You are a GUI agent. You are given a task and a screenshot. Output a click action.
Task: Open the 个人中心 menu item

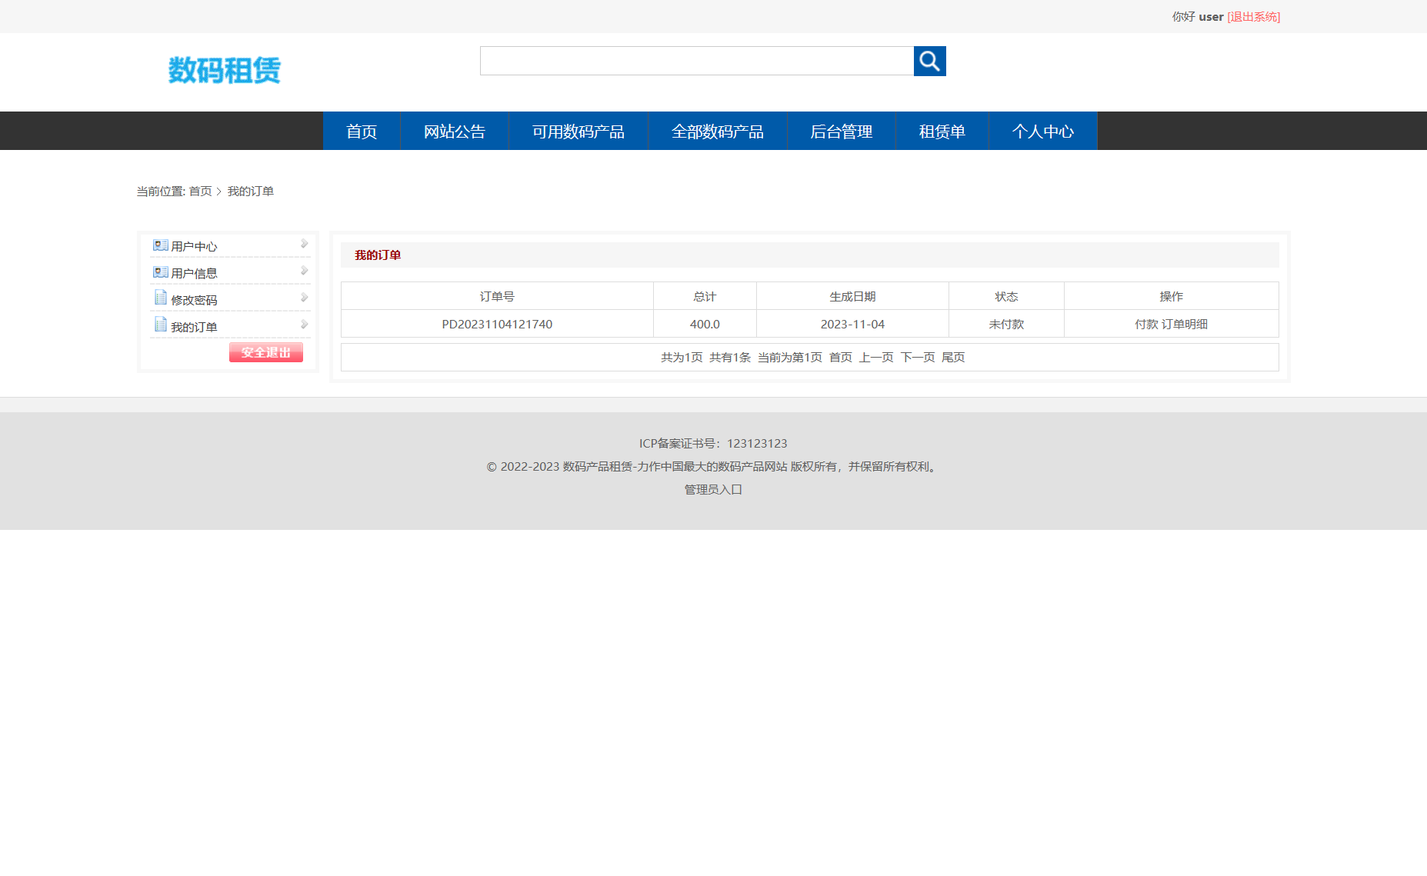tap(1042, 131)
